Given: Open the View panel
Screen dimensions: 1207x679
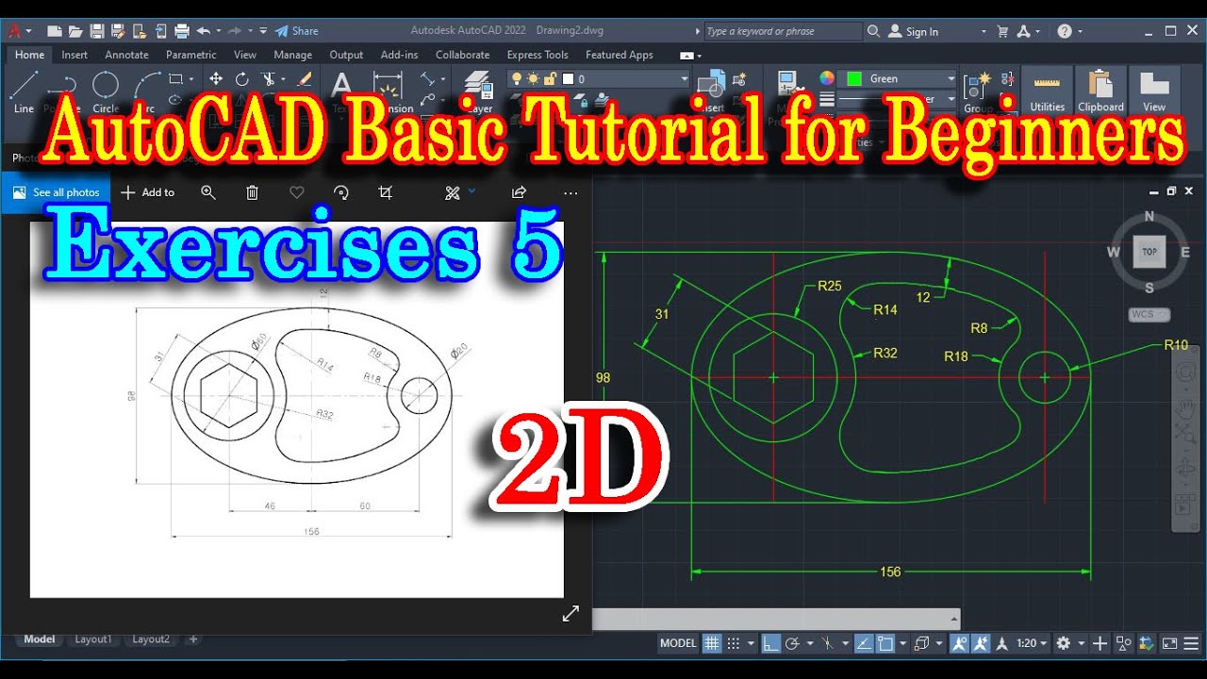Looking at the screenshot, I should 1154,91.
